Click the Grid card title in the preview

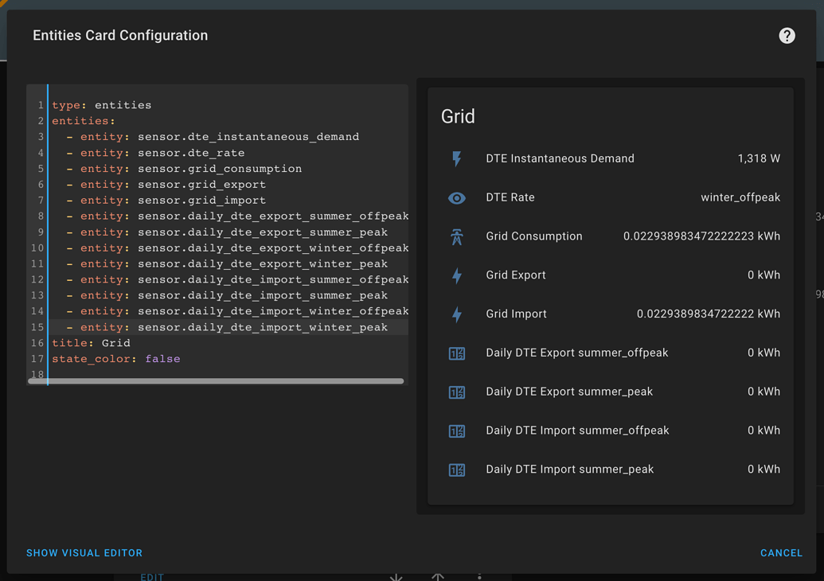pyautogui.click(x=459, y=115)
